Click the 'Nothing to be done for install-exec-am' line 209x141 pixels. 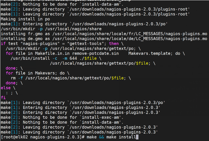tap(62, 118)
